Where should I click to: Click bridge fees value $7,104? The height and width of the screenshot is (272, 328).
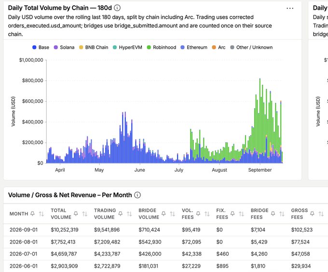pyautogui.click(x=258, y=230)
